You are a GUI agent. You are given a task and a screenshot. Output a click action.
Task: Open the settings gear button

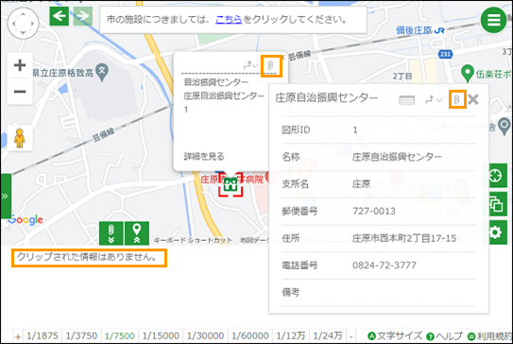tap(496, 232)
